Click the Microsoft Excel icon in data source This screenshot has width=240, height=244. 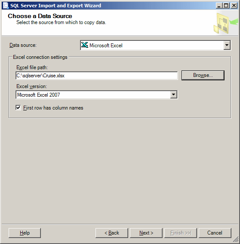[x=85, y=45]
